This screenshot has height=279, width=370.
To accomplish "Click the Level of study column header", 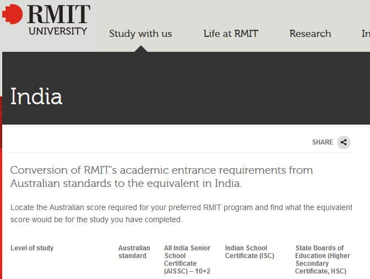I will pyautogui.click(x=32, y=248).
